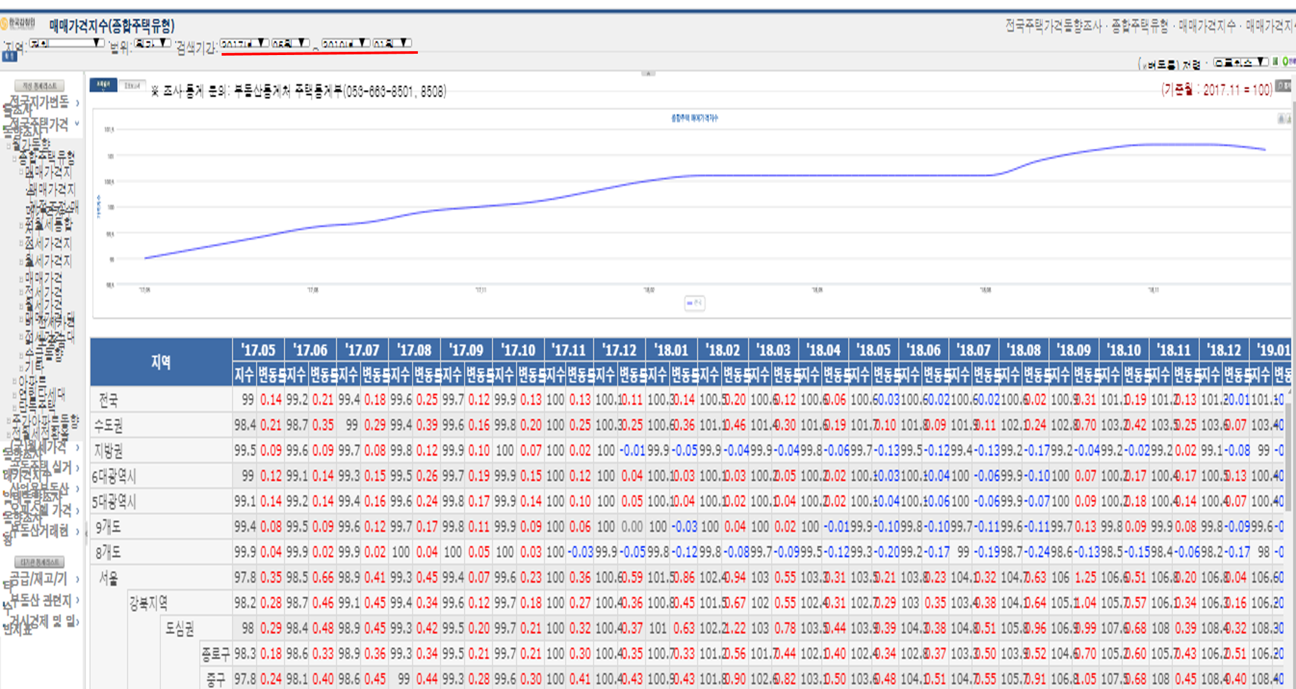Click 종합주택유형 in the breadcrumb
The image size is (1296, 689).
[1140, 26]
